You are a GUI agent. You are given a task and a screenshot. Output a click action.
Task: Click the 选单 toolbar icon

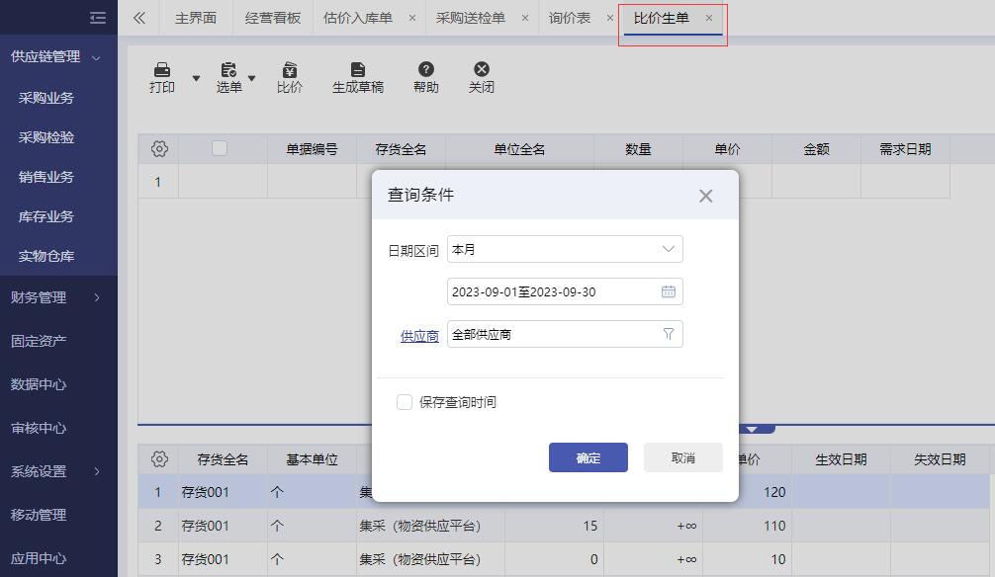[x=228, y=70]
